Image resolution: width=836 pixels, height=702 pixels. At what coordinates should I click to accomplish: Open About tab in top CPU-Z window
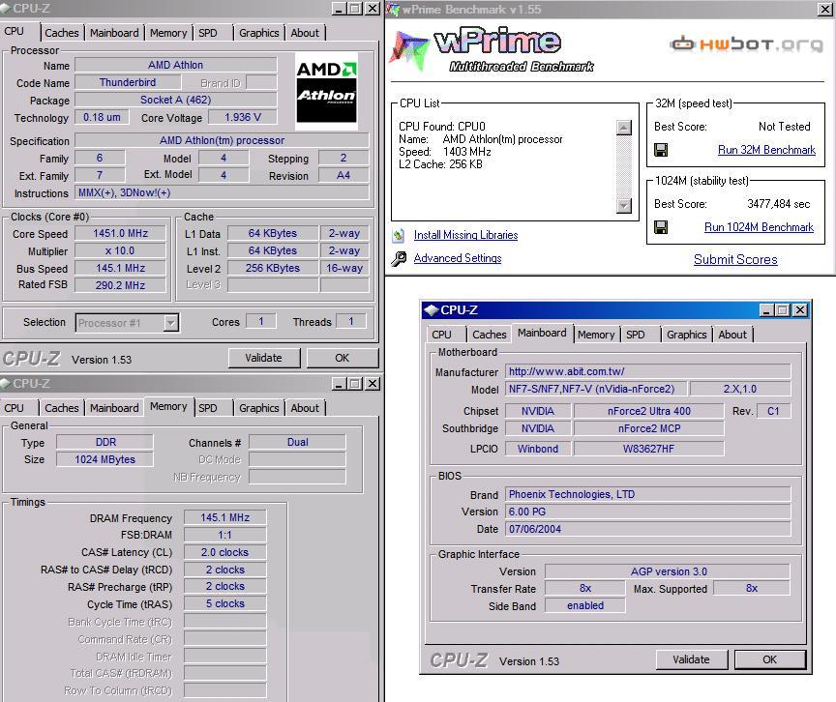[x=305, y=33]
